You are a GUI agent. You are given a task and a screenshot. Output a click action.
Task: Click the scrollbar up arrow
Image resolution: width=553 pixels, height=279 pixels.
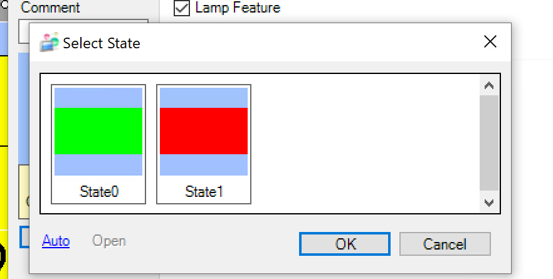click(489, 86)
